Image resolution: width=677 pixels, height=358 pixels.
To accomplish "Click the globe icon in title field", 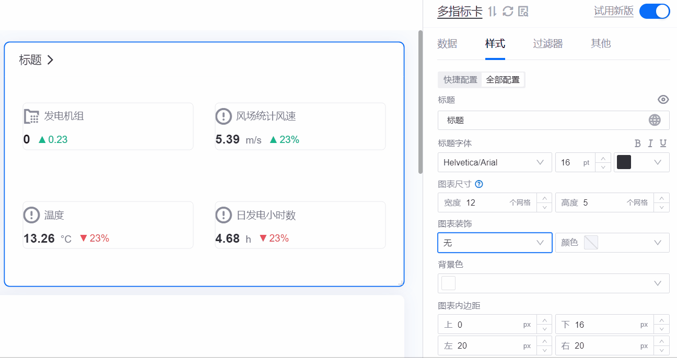I will click(x=655, y=120).
